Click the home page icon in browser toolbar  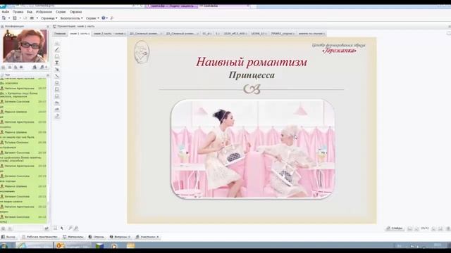pos(4,18)
